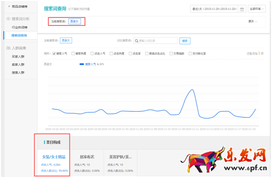The width and height of the screenshot is (272, 178).
Task: Click the magnifier icon in compare field
Action: click(x=136, y=41)
